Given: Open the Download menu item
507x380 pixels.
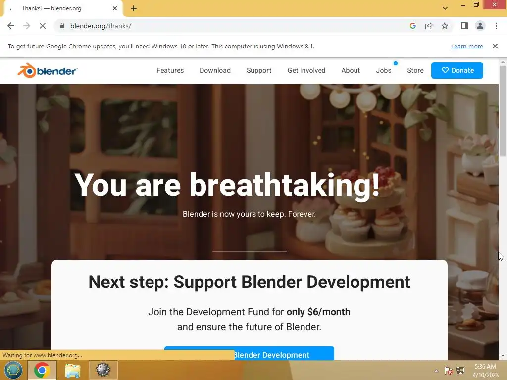Looking at the screenshot, I should coord(215,70).
